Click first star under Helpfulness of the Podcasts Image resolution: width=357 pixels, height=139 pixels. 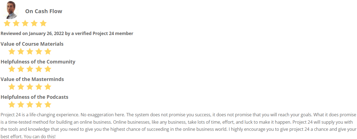point(11,105)
